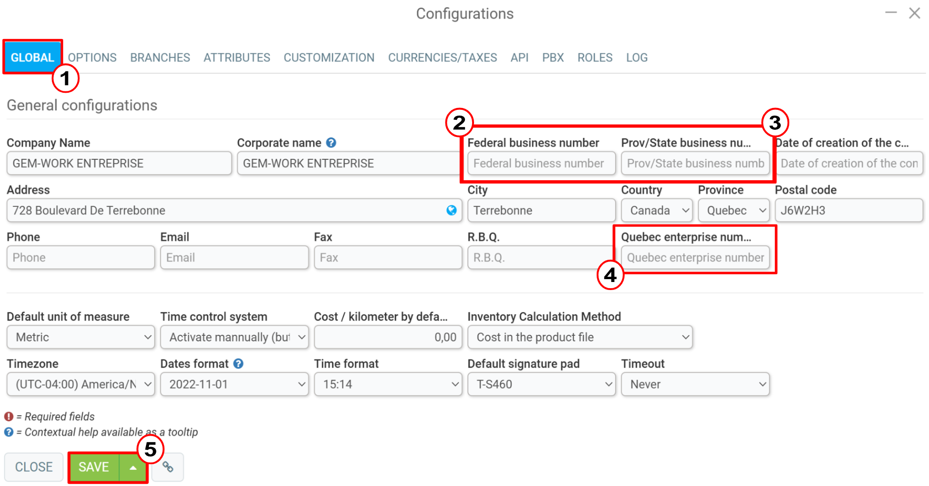Viewport: 929px width, 486px height.
Task: Click into the Quebec enterprise number field
Action: [x=695, y=257]
